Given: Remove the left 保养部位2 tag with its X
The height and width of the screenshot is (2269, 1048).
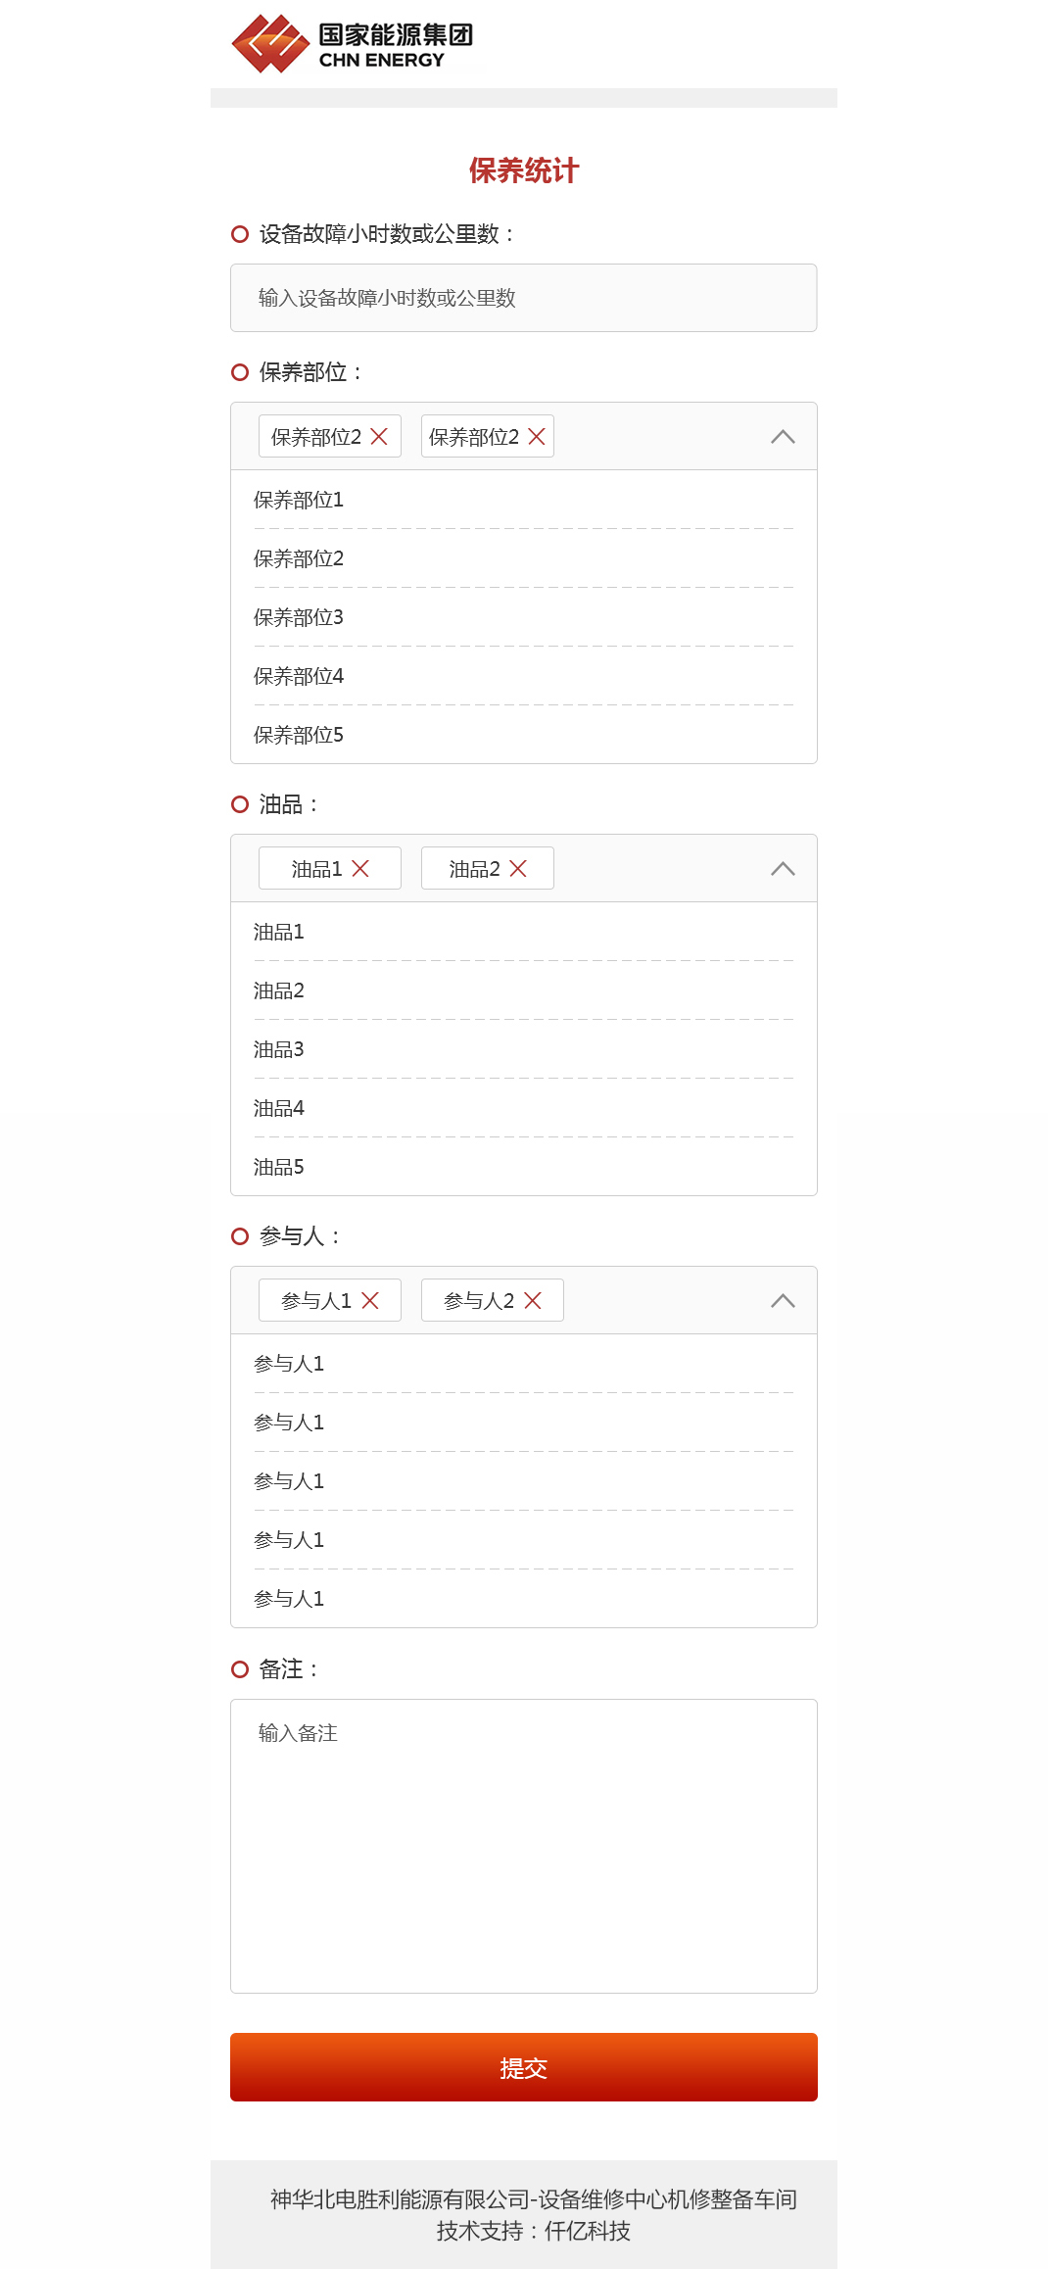Looking at the screenshot, I should (379, 437).
